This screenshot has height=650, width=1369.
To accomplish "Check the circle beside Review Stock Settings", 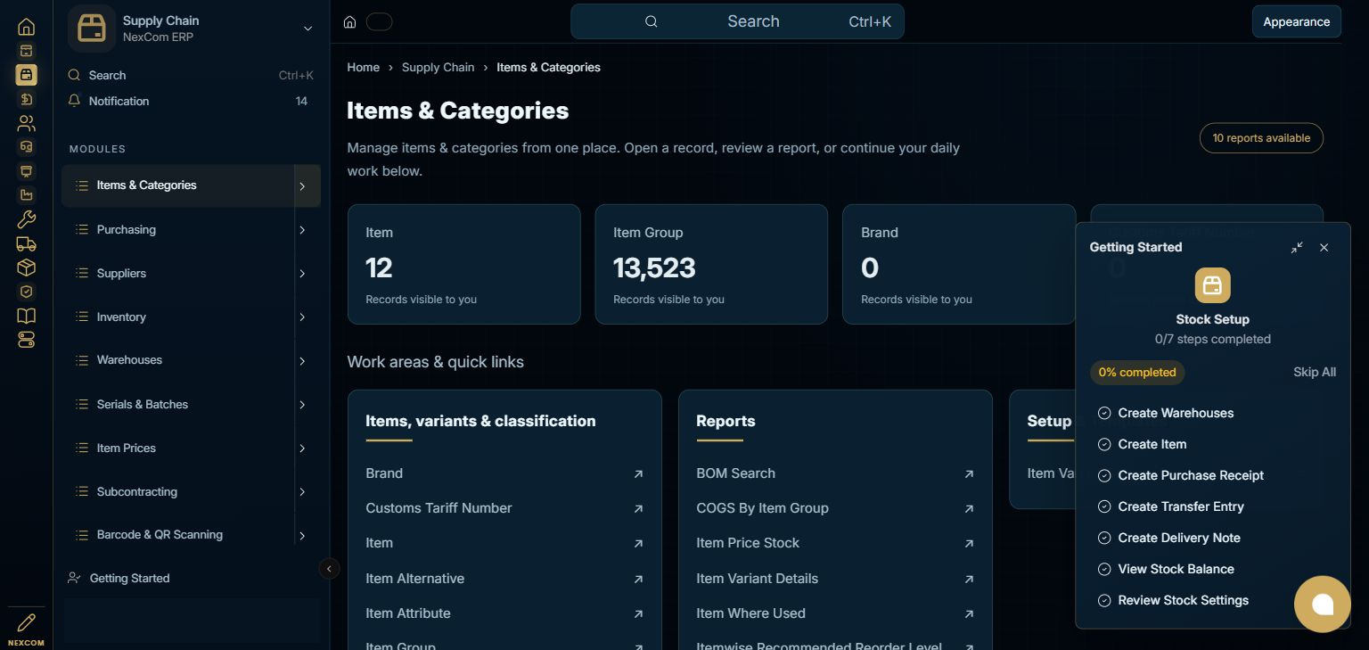I will point(1104,600).
